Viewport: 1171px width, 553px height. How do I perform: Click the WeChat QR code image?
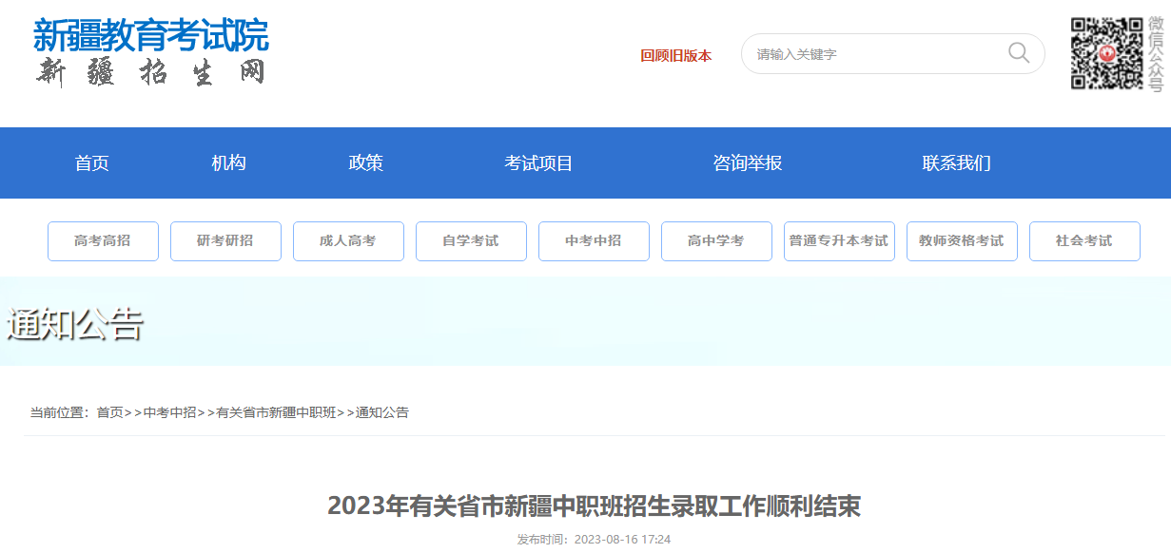point(1106,54)
